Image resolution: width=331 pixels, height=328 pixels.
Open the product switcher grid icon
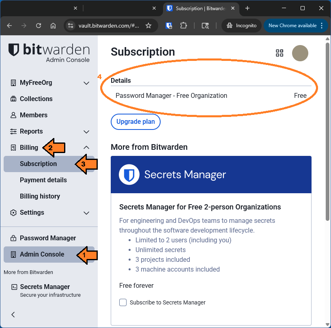click(x=279, y=53)
